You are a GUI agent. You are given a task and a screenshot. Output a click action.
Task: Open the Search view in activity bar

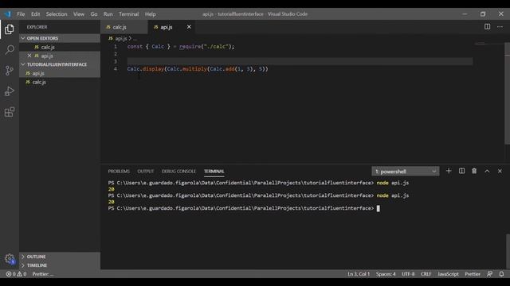pos(10,50)
